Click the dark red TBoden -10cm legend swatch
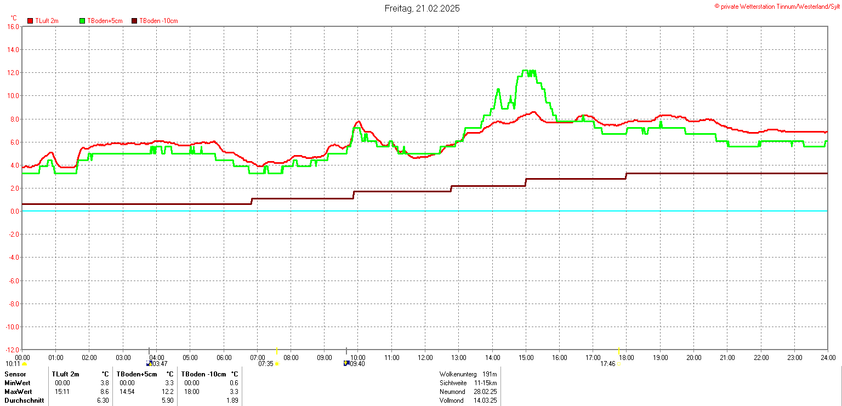842x406 pixels. pyautogui.click(x=135, y=21)
